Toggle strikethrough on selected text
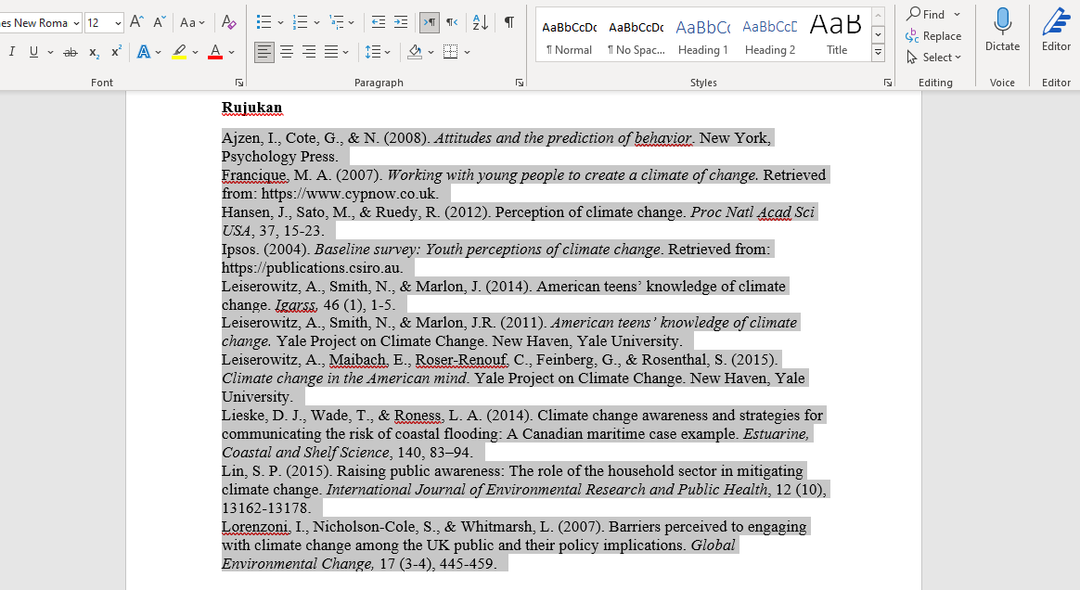This screenshot has width=1080, height=590. (x=71, y=52)
